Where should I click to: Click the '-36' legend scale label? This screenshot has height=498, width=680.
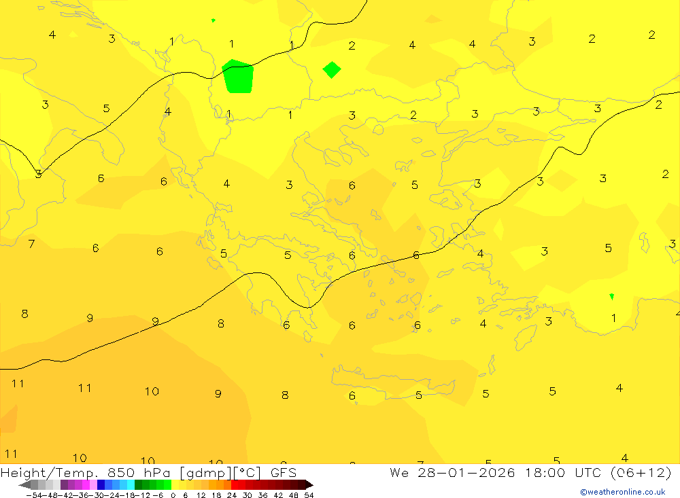coord(81,495)
